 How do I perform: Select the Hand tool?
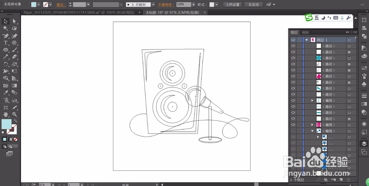point(6,114)
